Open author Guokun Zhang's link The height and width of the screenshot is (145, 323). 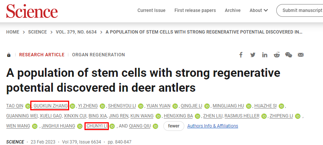50,106
